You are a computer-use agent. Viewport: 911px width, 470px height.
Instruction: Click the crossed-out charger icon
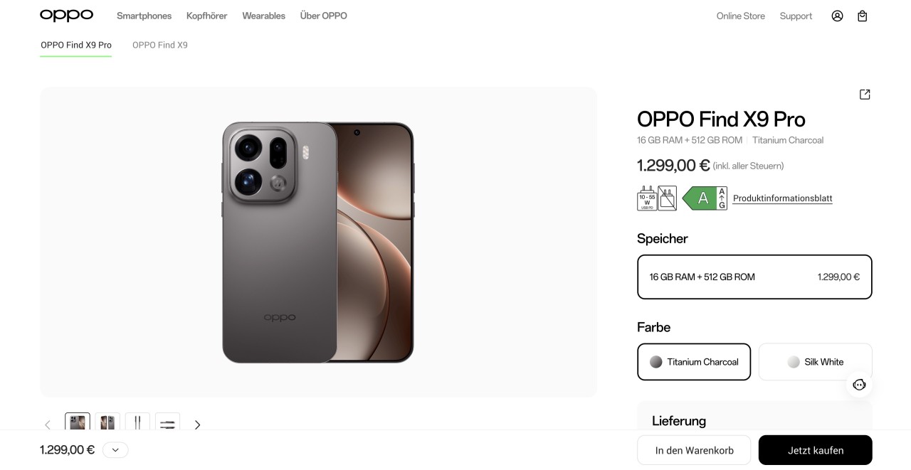click(666, 198)
